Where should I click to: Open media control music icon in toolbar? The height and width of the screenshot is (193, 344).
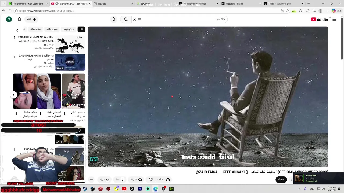click(308, 11)
